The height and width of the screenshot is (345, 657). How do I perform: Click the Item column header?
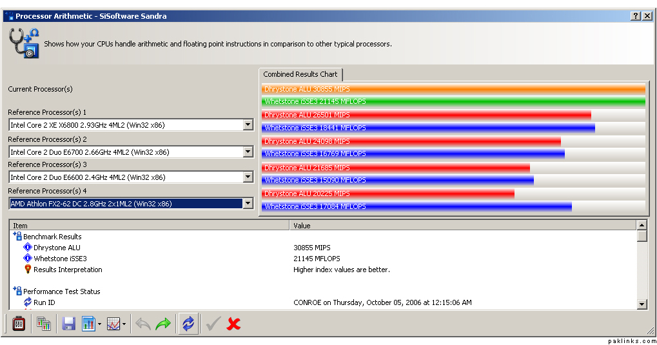148,226
